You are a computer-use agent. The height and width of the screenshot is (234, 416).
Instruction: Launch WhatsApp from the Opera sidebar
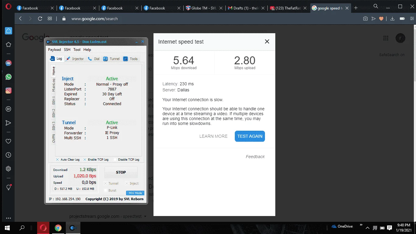coord(9,77)
